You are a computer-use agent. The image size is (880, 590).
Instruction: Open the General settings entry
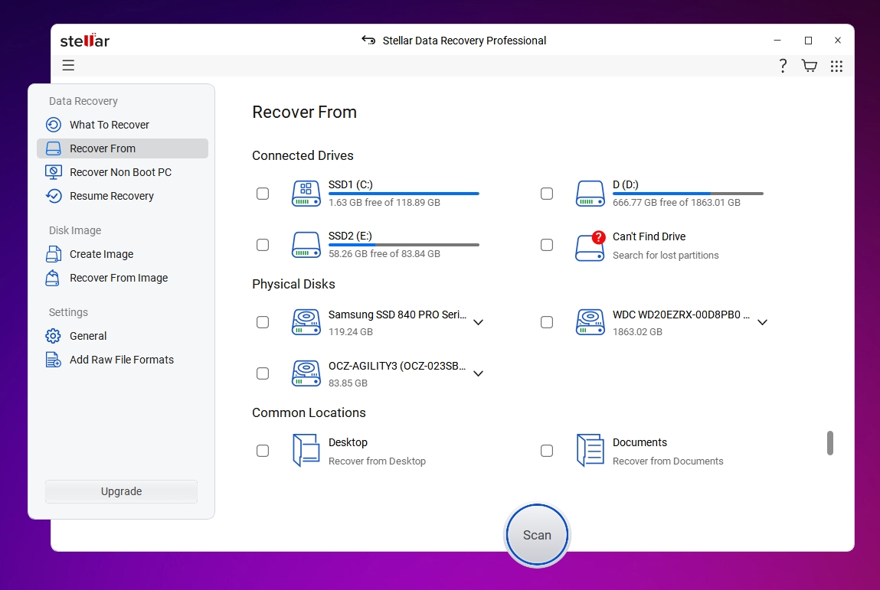tap(87, 335)
